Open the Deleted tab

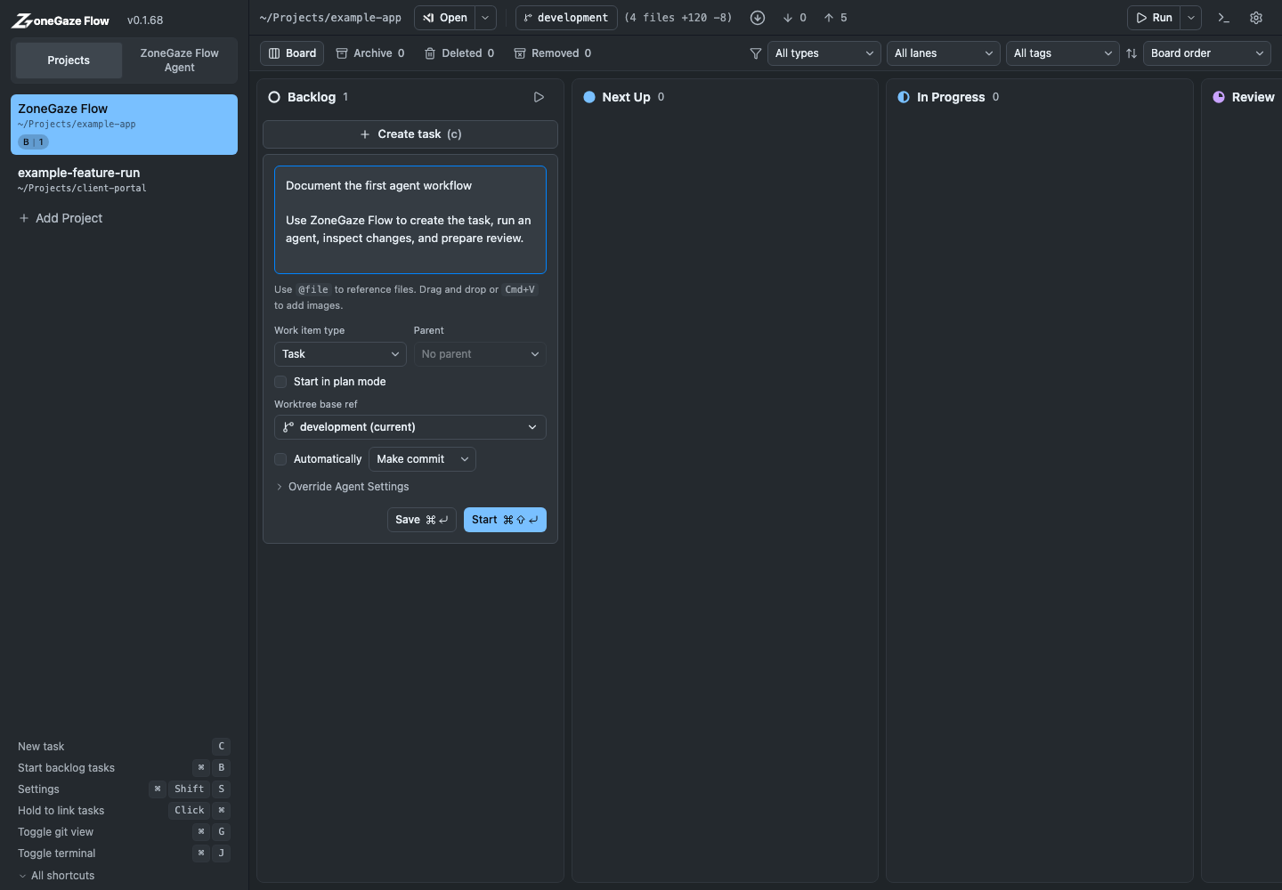[x=459, y=53]
